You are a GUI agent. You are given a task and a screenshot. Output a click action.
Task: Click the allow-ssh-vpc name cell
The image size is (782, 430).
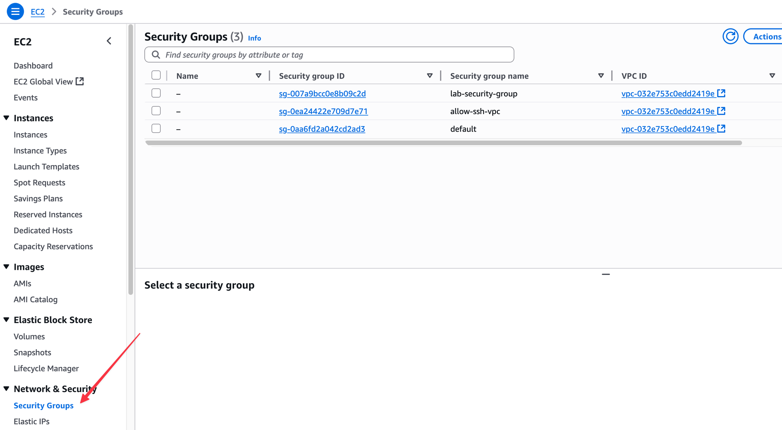[x=475, y=111]
